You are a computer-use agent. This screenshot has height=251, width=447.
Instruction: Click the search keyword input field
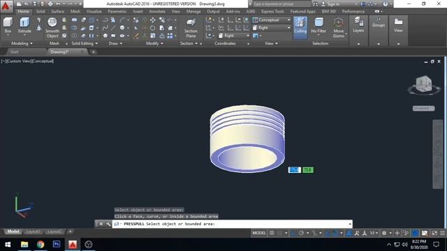click(281, 4)
